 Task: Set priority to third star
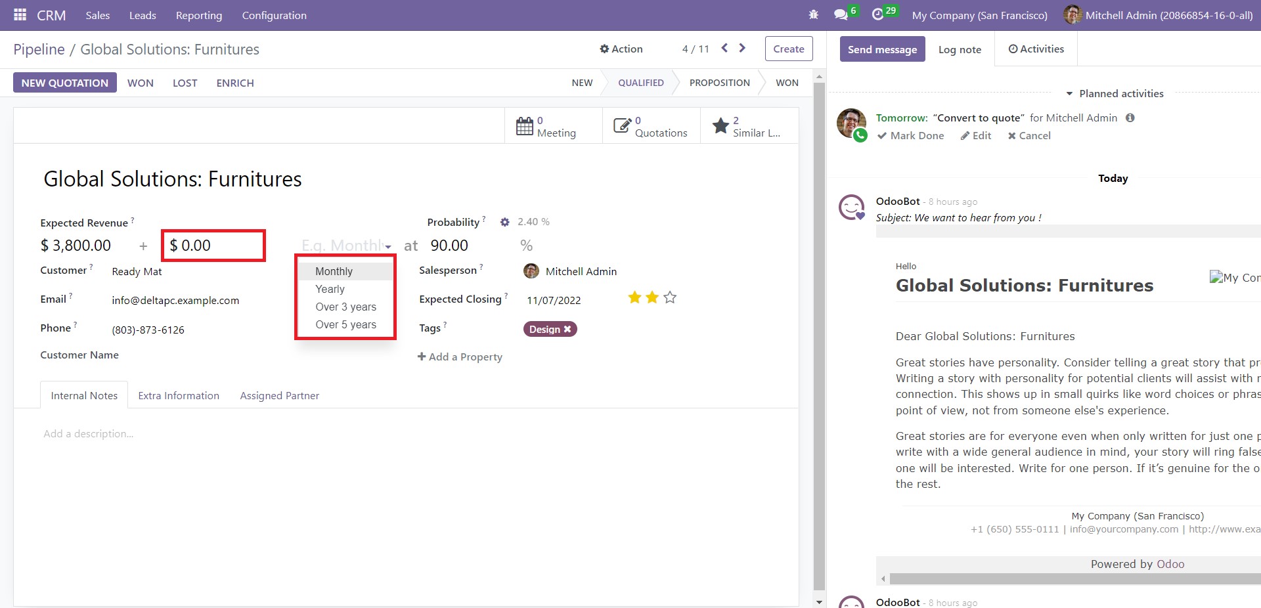(x=670, y=297)
